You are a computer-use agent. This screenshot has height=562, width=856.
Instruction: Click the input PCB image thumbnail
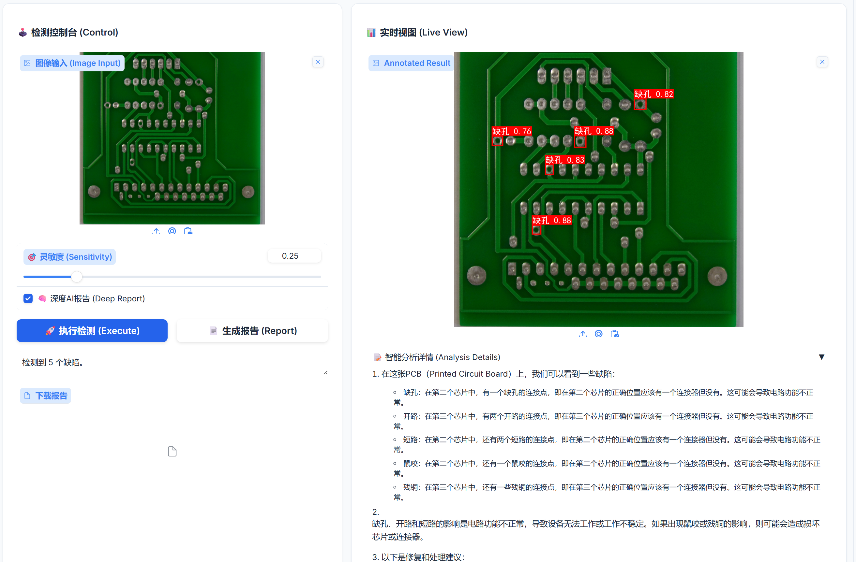point(172,138)
